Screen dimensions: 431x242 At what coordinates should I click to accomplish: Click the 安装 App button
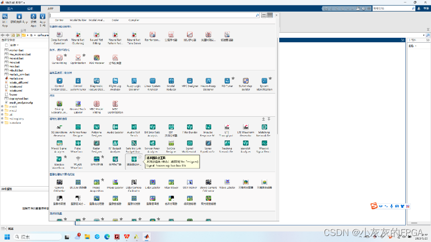point(33,20)
